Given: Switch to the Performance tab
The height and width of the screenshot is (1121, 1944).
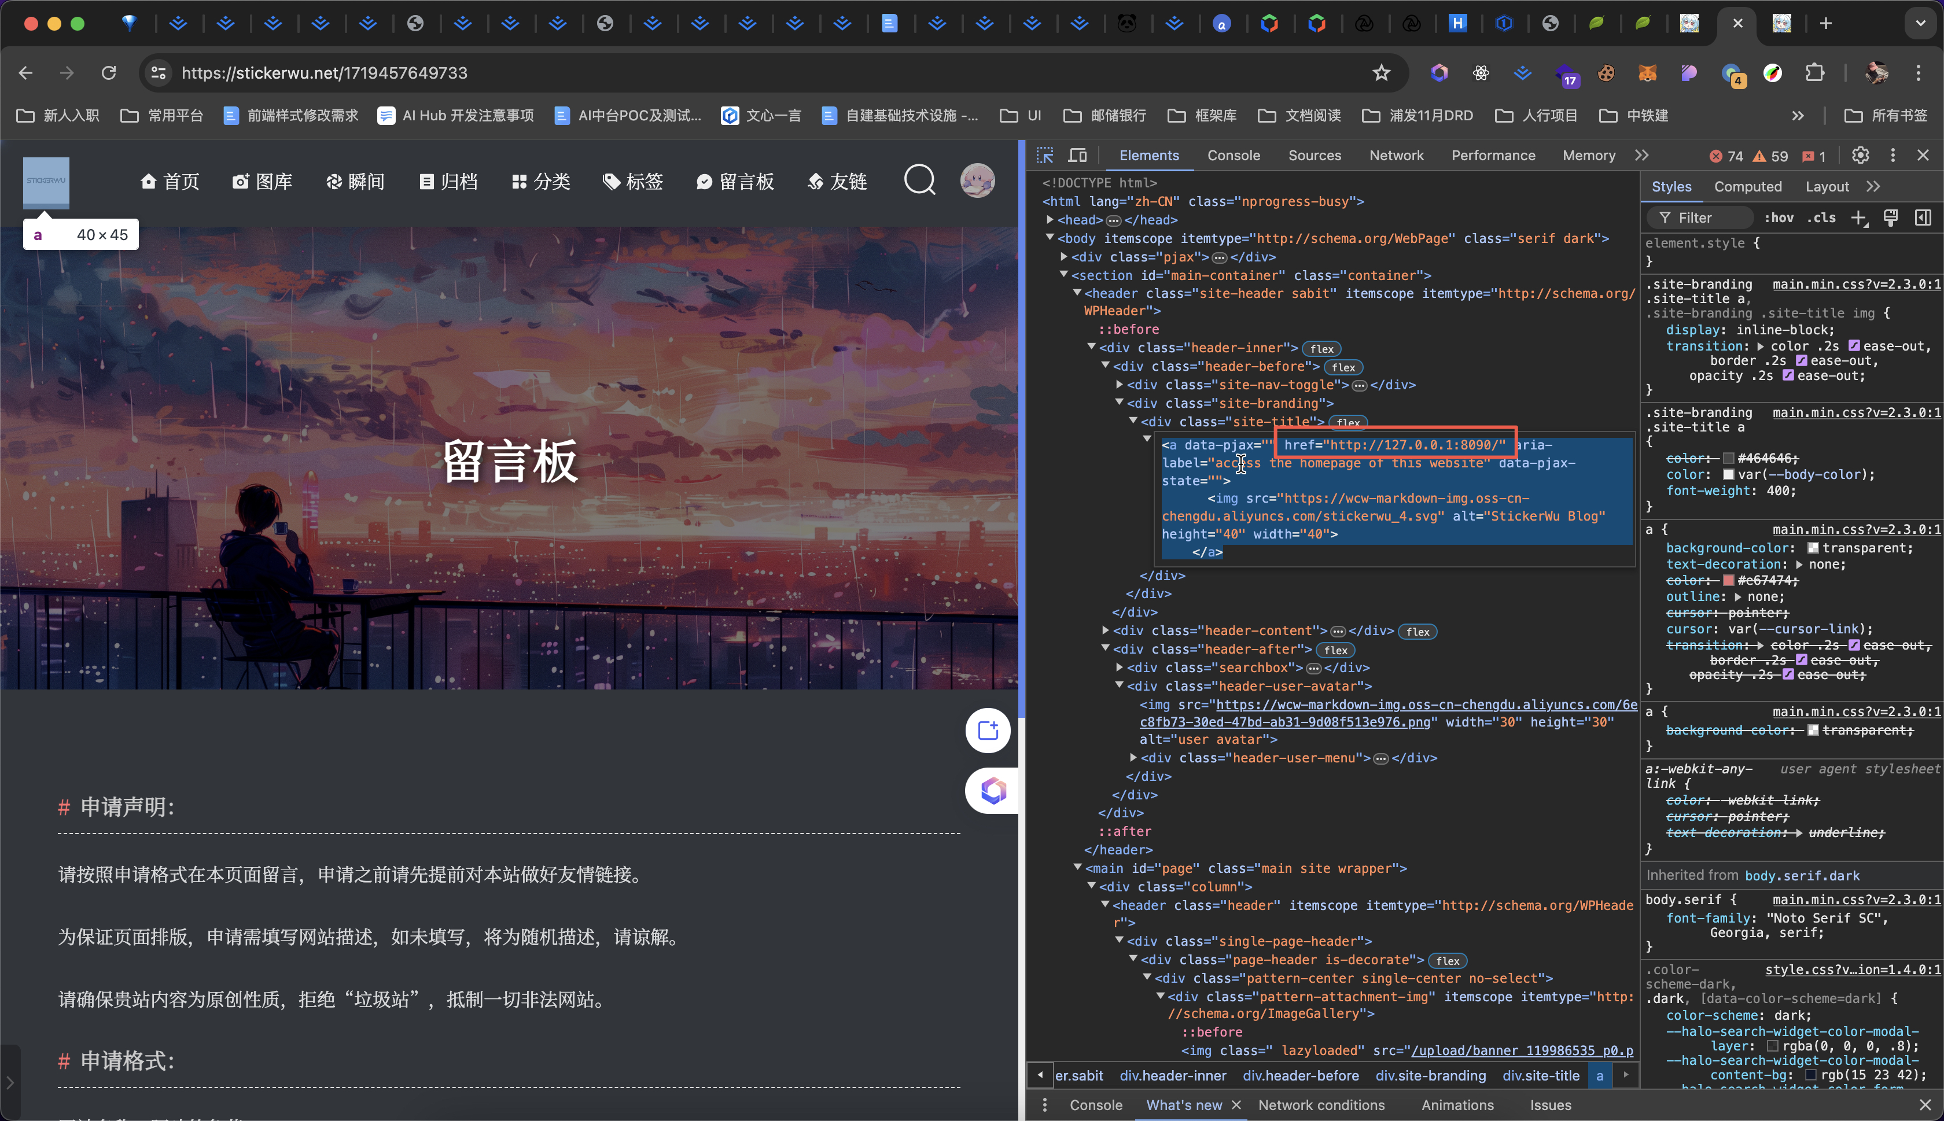Looking at the screenshot, I should coord(1493,156).
